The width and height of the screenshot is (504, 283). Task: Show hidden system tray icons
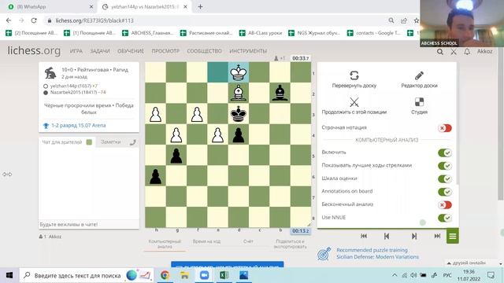pos(395,275)
